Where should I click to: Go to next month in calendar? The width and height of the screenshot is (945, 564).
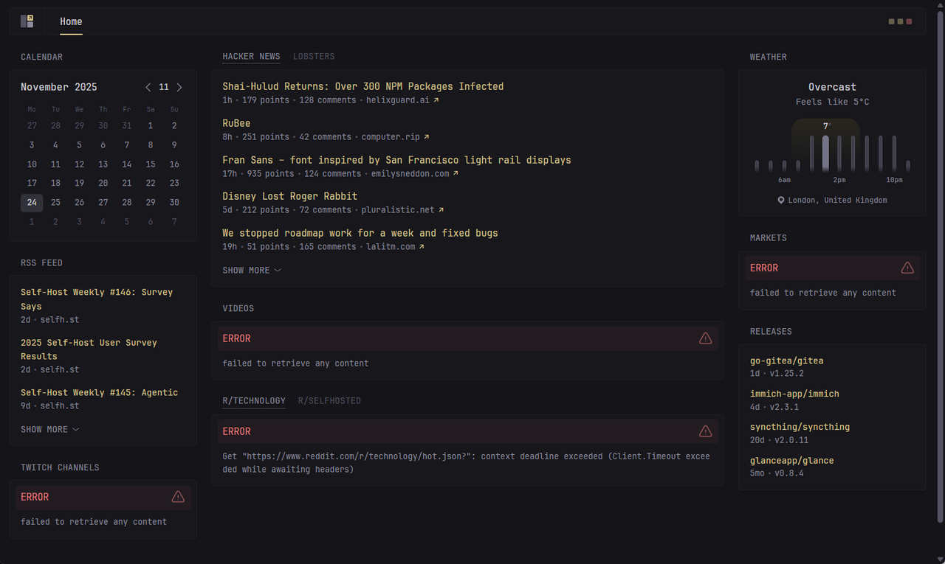coord(179,87)
